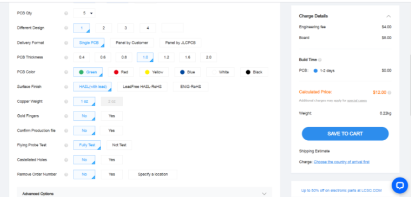411x202 pixels.
Task: Click info icon beside $12.00 calculated price
Action: (x=389, y=93)
